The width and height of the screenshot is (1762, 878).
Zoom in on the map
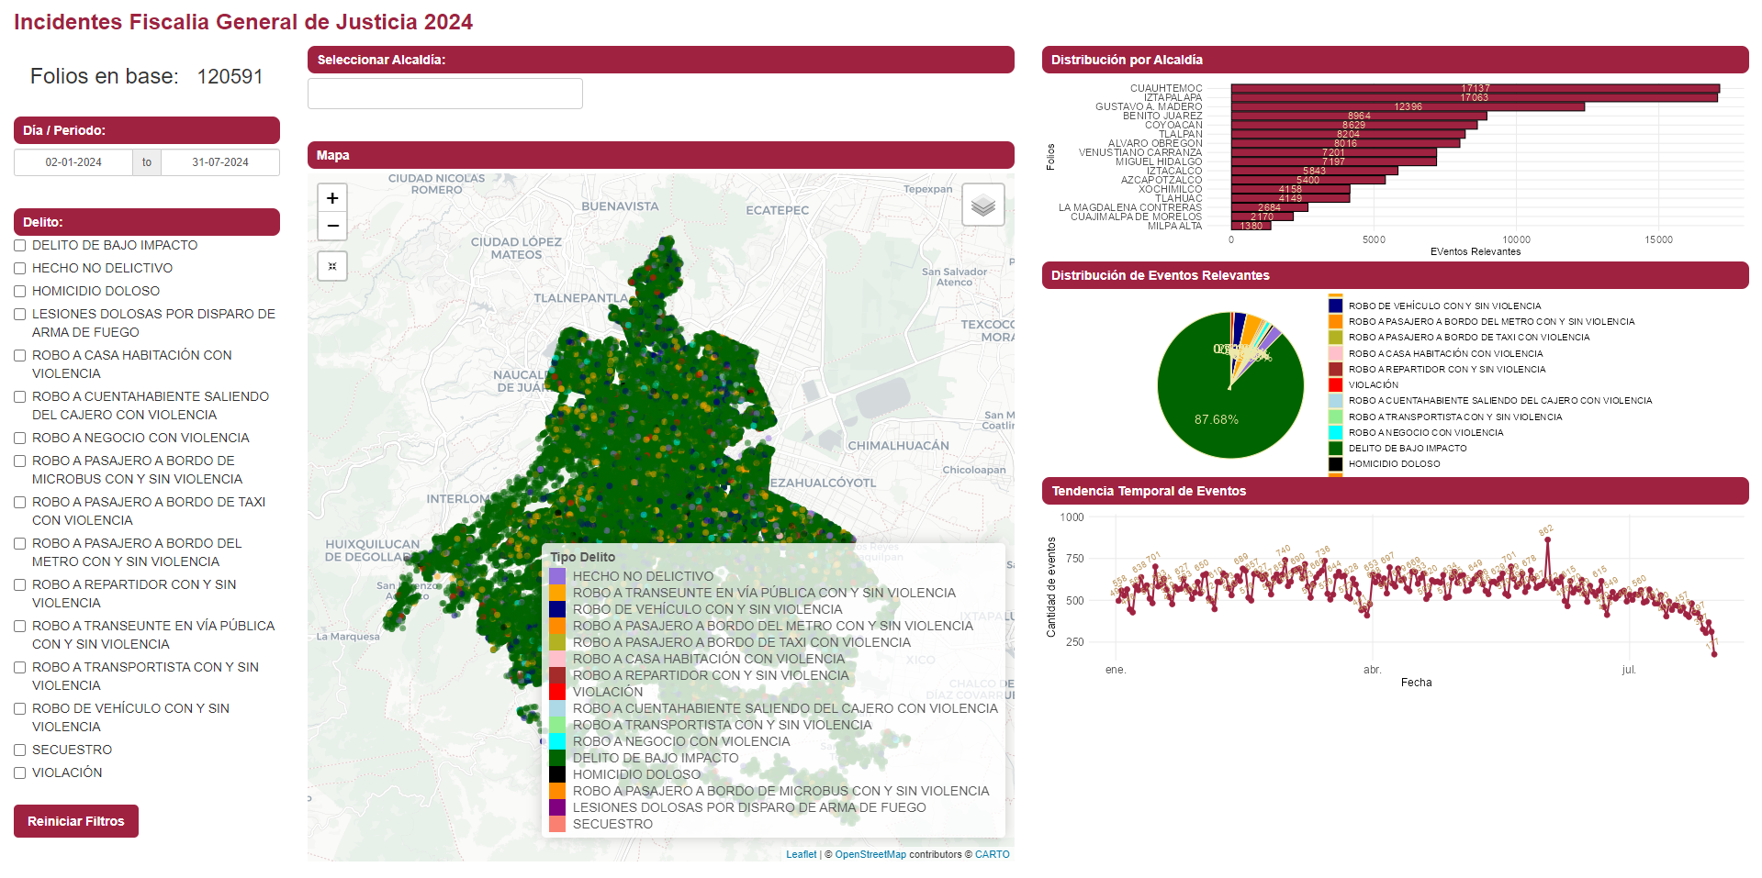coord(332,198)
